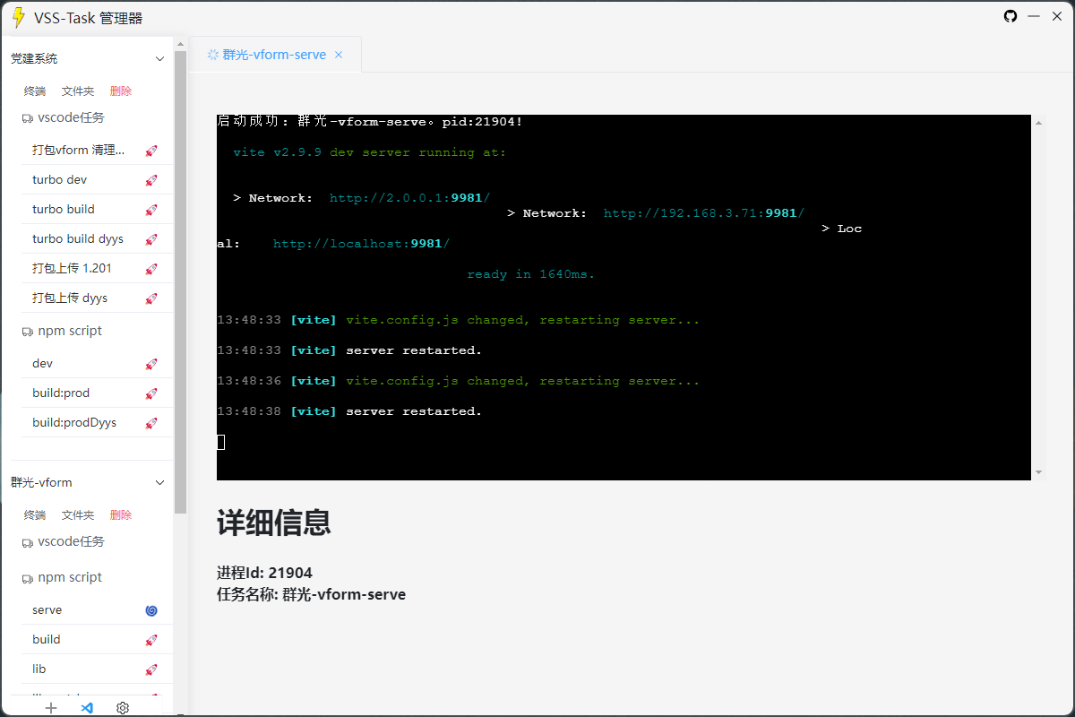1075x717 pixels.
Task: Run build:prodDyys script rocket icon
Action: click(x=151, y=423)
